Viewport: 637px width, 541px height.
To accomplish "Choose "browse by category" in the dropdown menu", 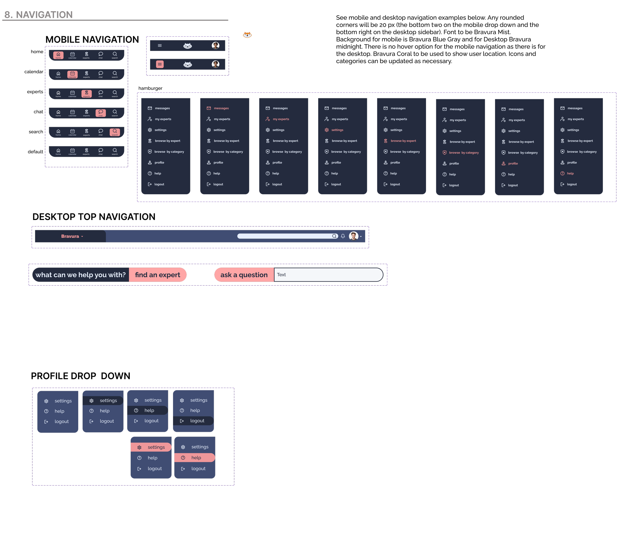I will pos(169,151).
